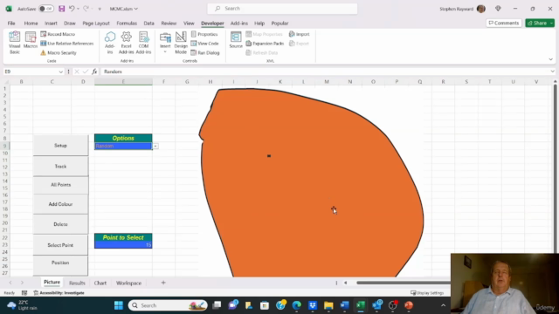Open Accessibility: Investigate in status bar

click(x=59, y=293)
